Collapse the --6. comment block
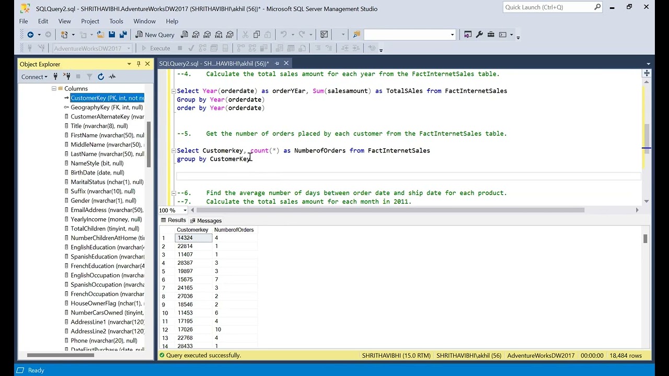669x376 pixels. pos(173,193)
